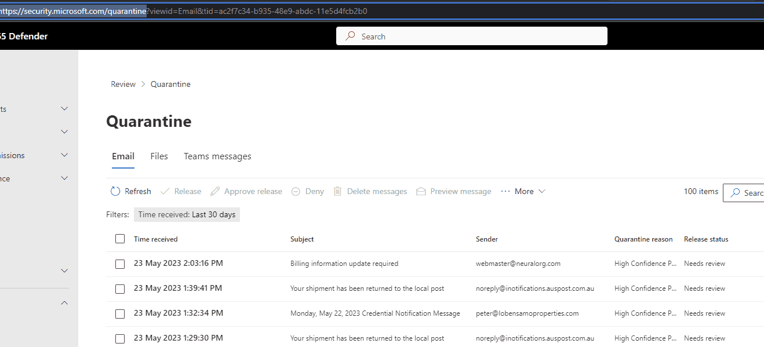Click the magnifier icon in top search bar

[350, 36]
